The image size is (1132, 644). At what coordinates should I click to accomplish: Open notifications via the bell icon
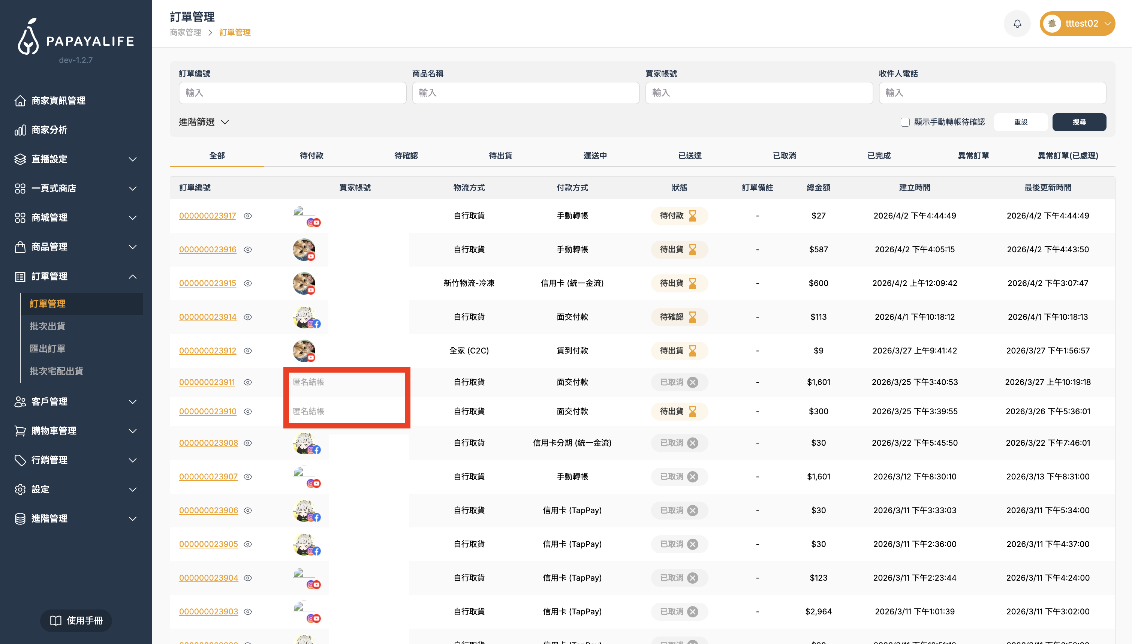click(1017, 24)
